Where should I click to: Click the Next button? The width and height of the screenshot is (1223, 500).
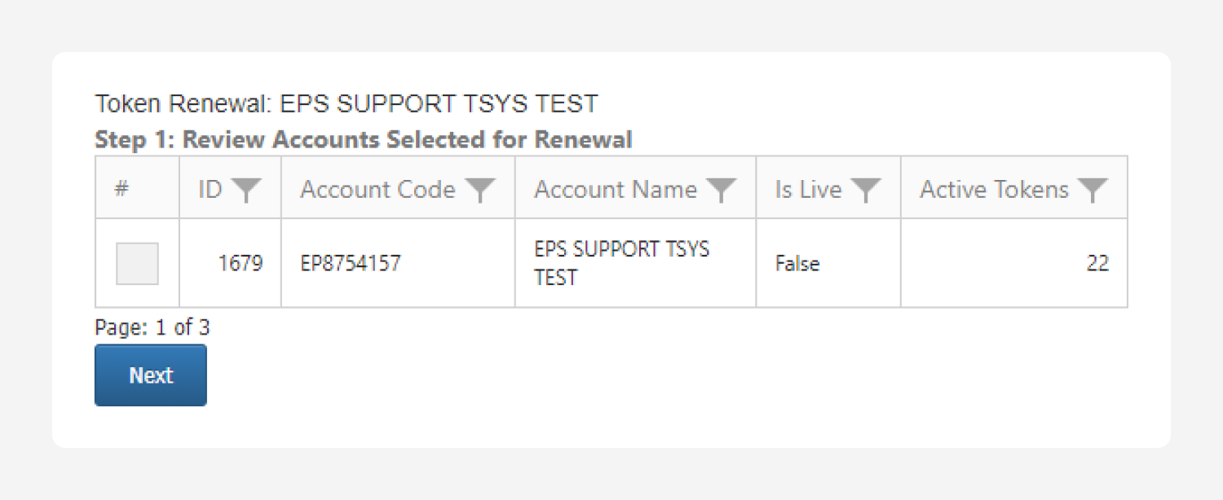point(151,375)
